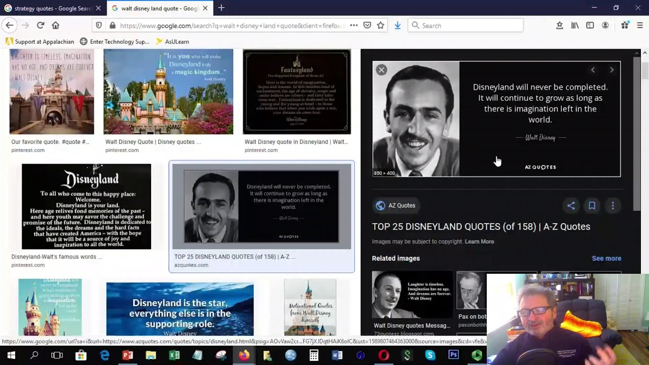
Task: Click See more related images
Action: pos(606,258)
